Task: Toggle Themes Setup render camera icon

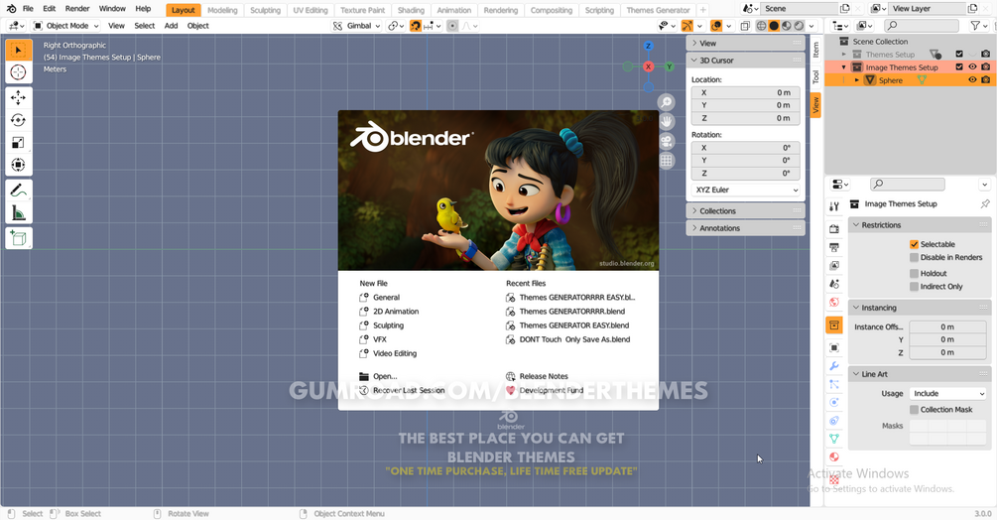Action: pyautogui.click(x=985, y=54)
